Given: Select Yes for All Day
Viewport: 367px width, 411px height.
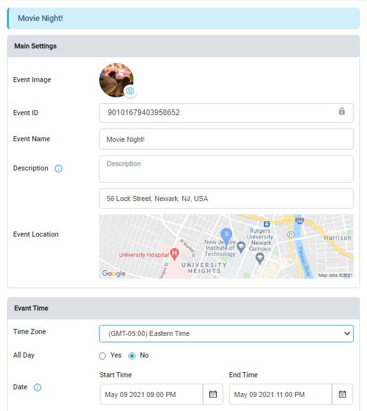Looking at the screenshot, I should click(102, 356).
